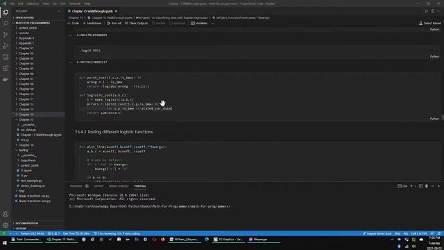Collapse the testing folder
The image size is (444, 250).
tap(24, 150)
